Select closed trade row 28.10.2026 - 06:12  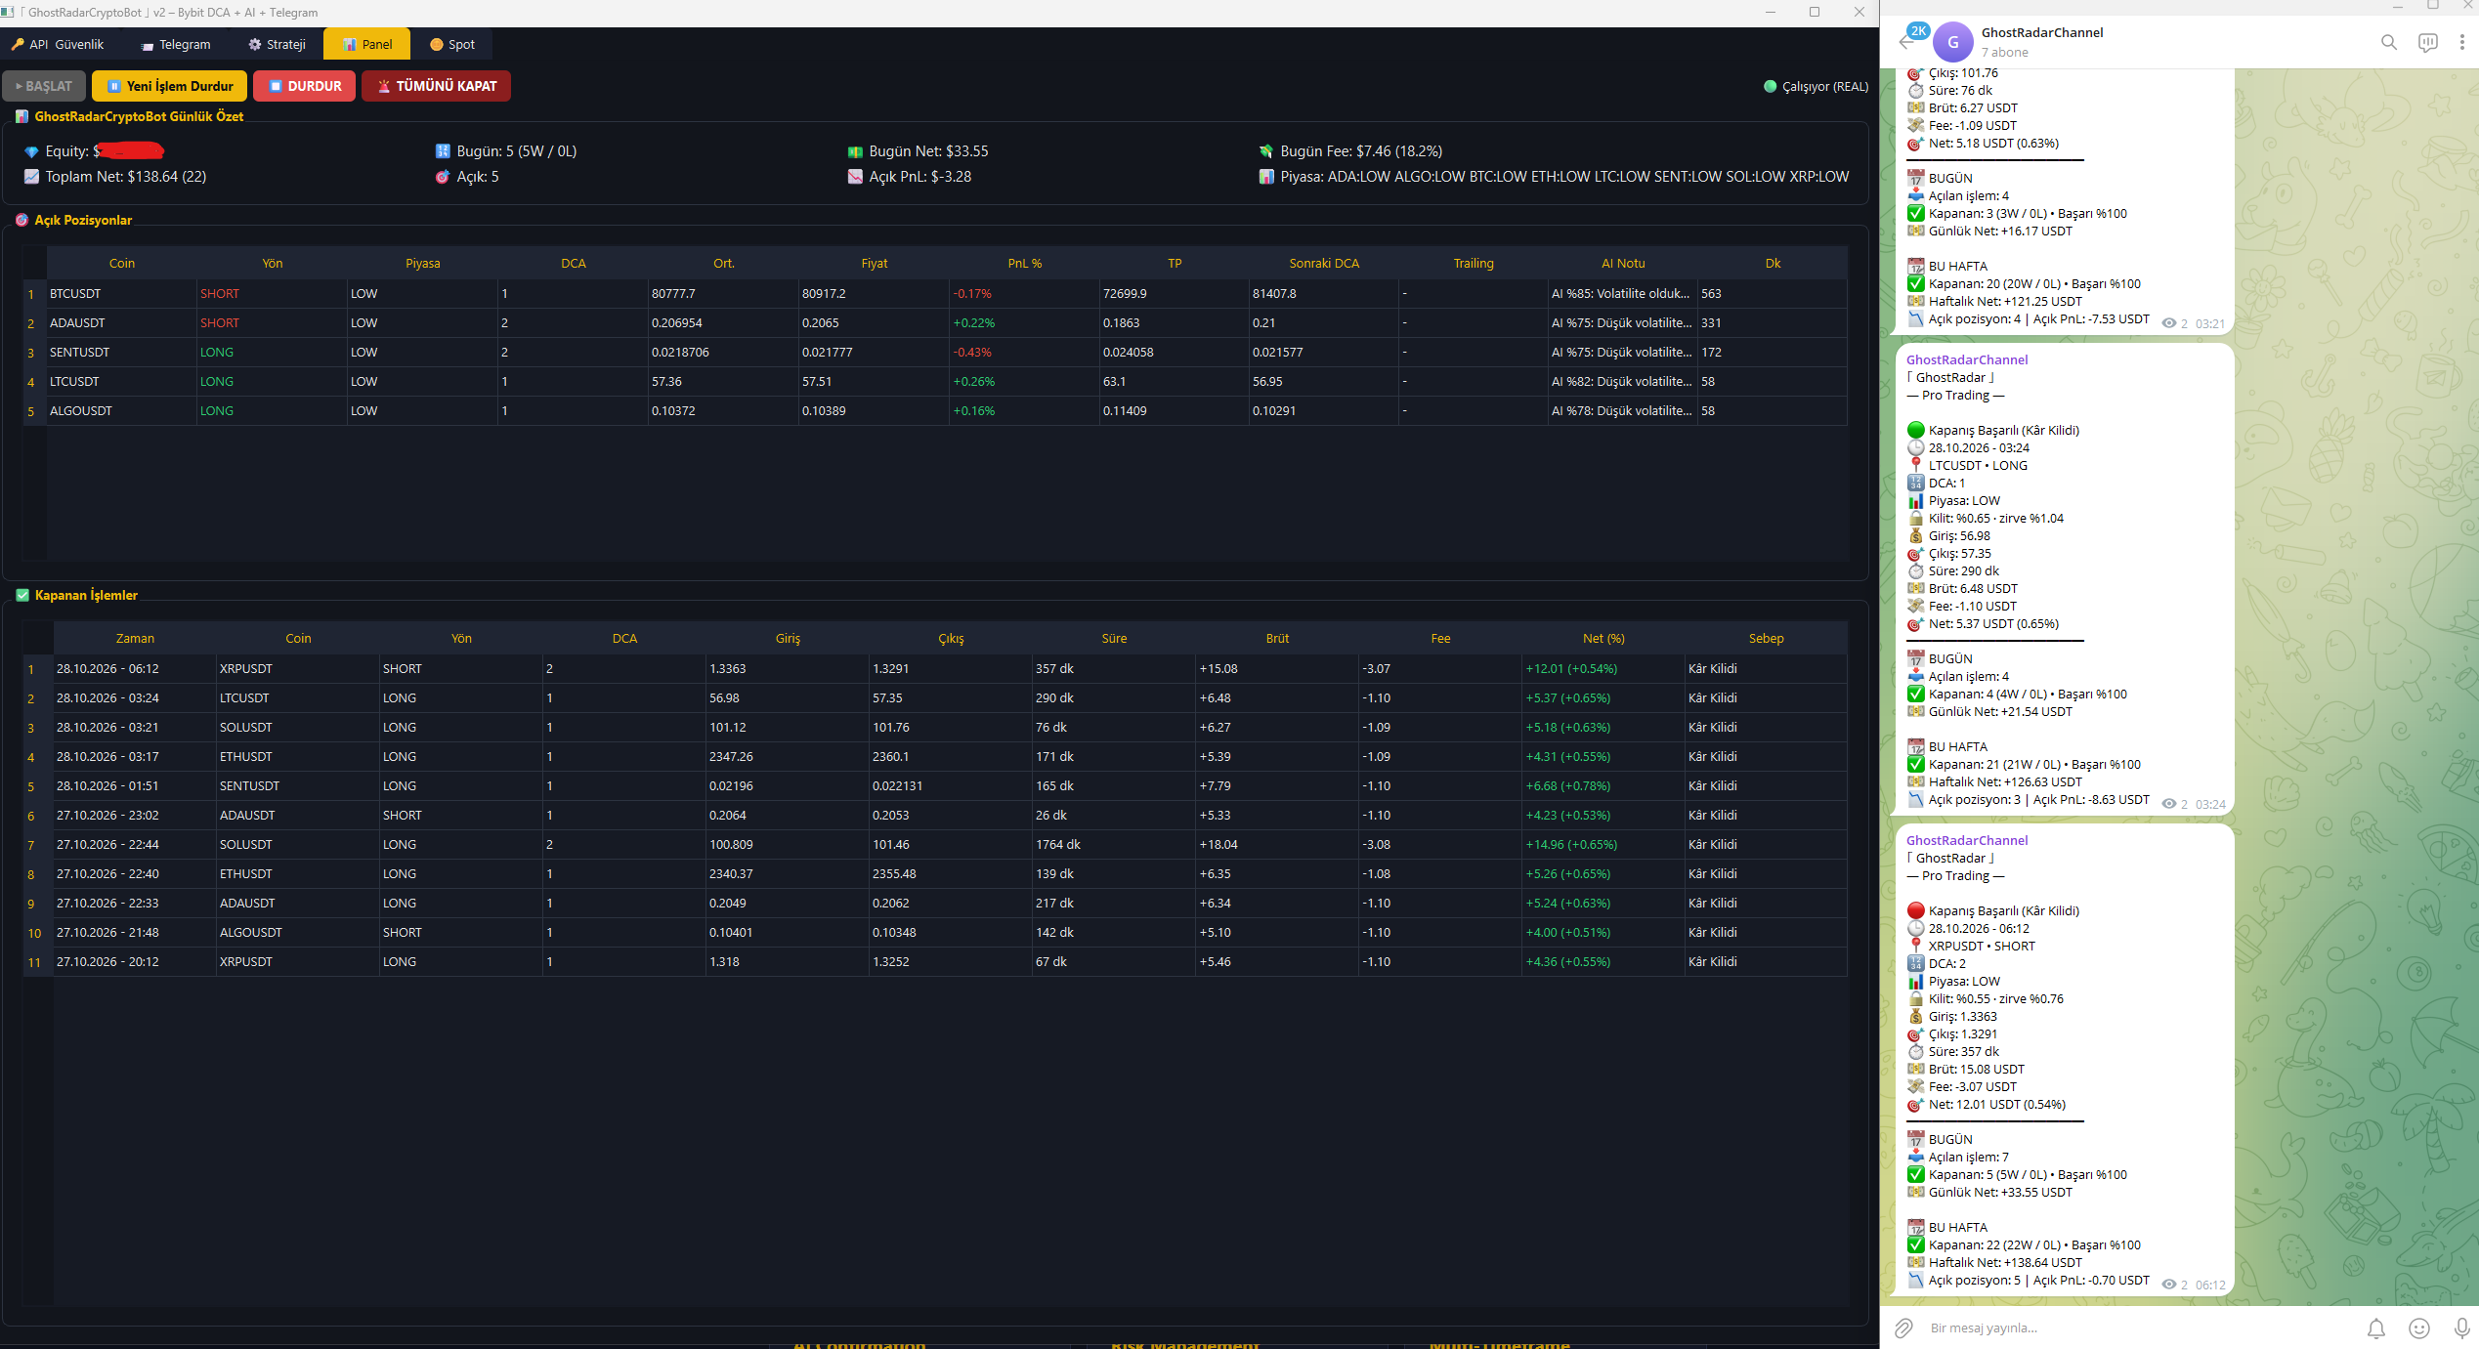point(935,668)
